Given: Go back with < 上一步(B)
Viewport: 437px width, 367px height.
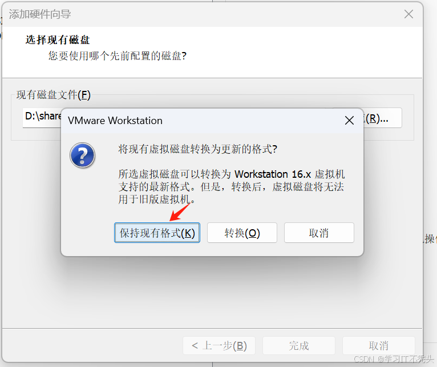Looking at the screenshot, I should click(219, 345).
